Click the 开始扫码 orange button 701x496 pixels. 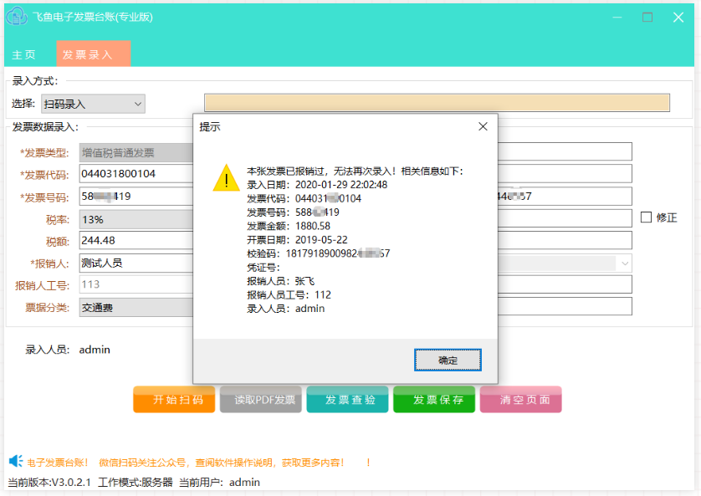pos(174,400)
